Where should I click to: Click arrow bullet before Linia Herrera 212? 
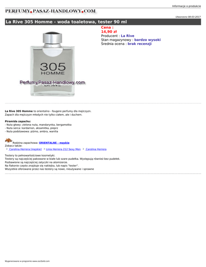coord(45,149)
